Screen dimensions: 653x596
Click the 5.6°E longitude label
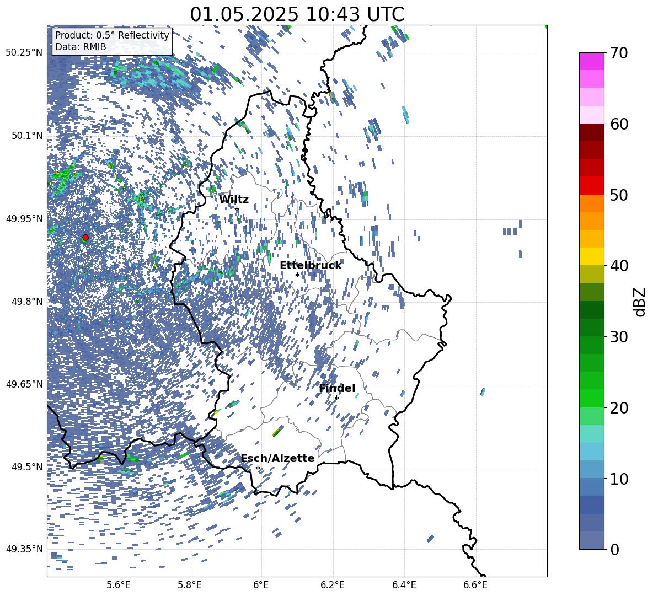pos(118,586)
